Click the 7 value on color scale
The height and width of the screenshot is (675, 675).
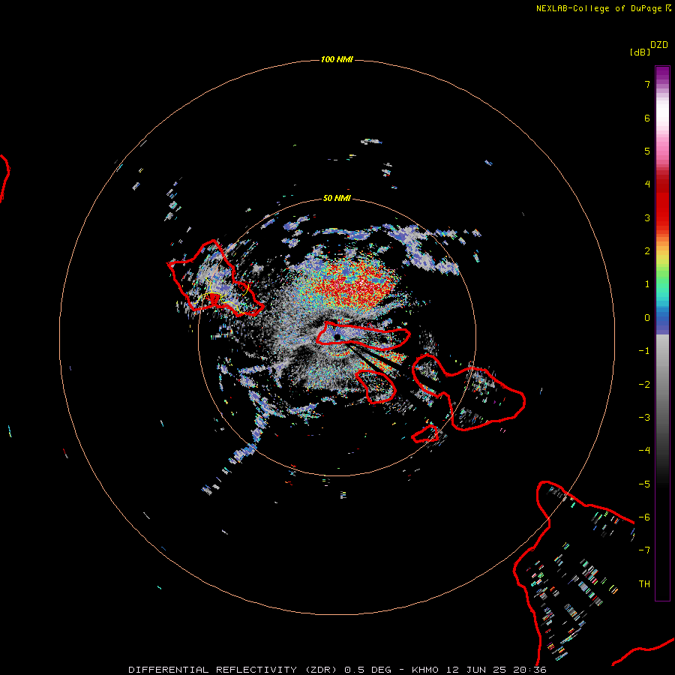pos(647,85)
